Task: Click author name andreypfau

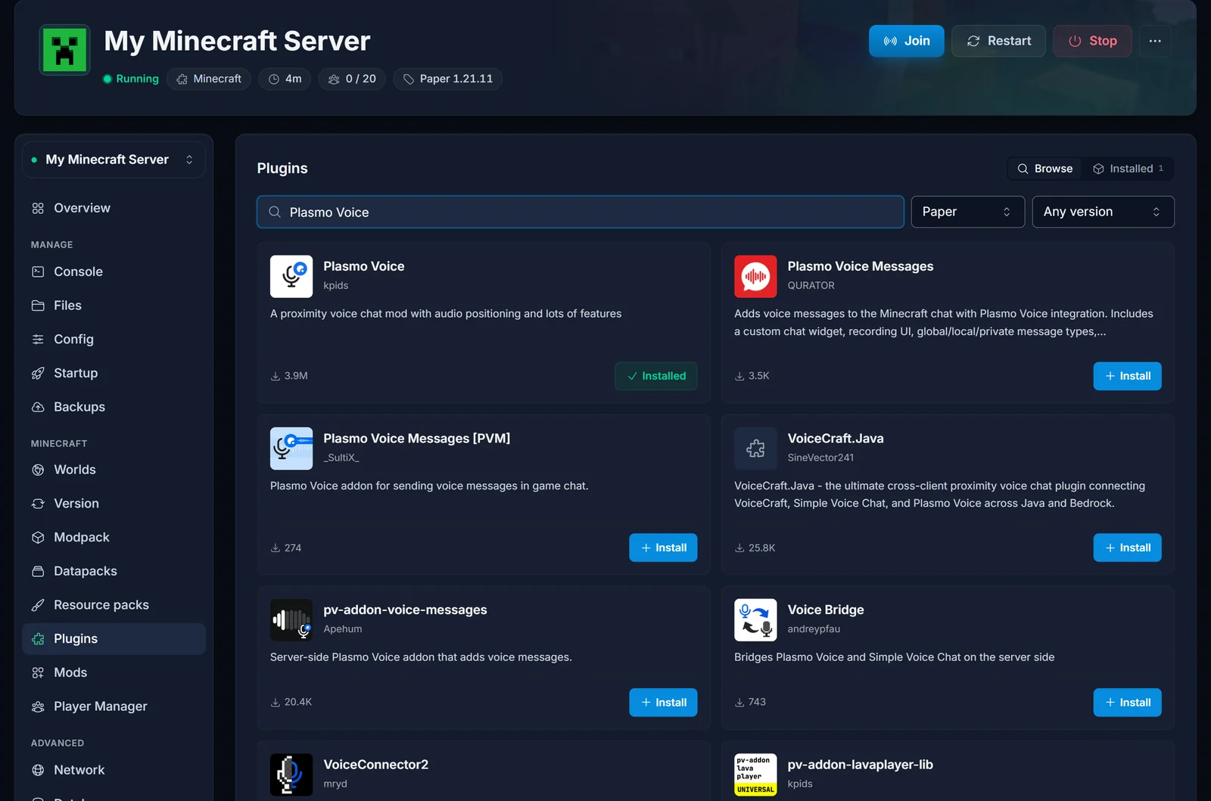Action: (814, 629)
